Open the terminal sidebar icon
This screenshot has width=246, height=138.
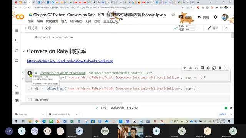point(17,100)
